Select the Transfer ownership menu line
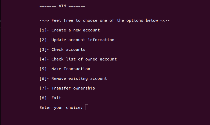Viewport: 210px width, 125px height. [x=67, y=88]
